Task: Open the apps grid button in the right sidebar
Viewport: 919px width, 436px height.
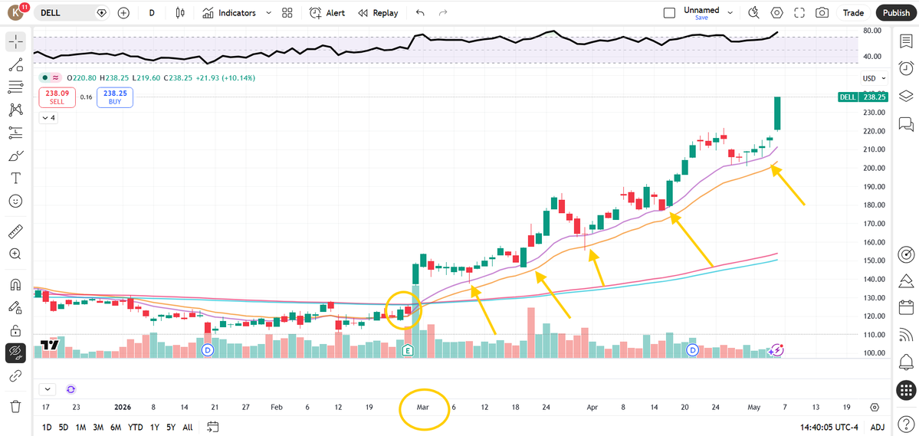Action: point(906,390)
